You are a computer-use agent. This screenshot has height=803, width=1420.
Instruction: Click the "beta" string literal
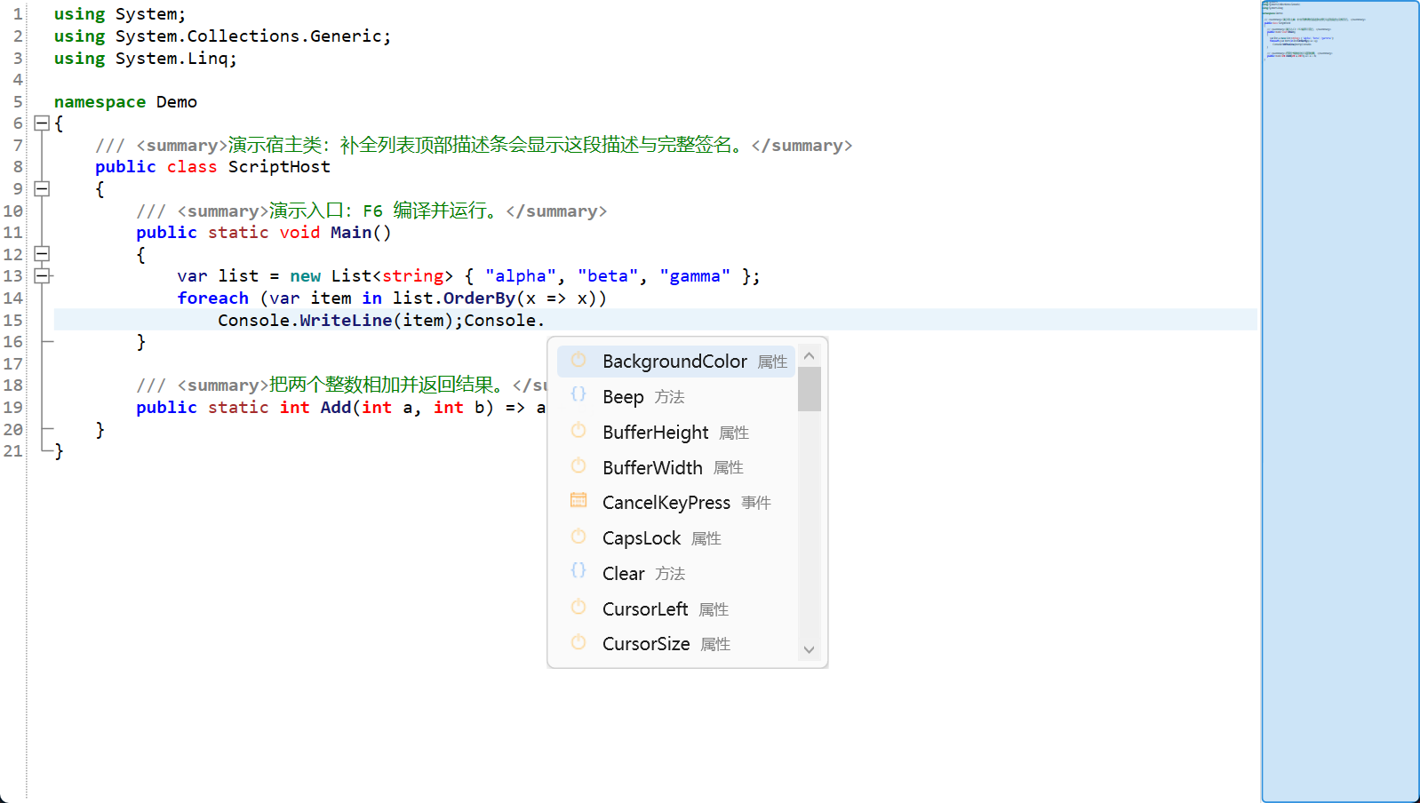(x=608, y=276)
